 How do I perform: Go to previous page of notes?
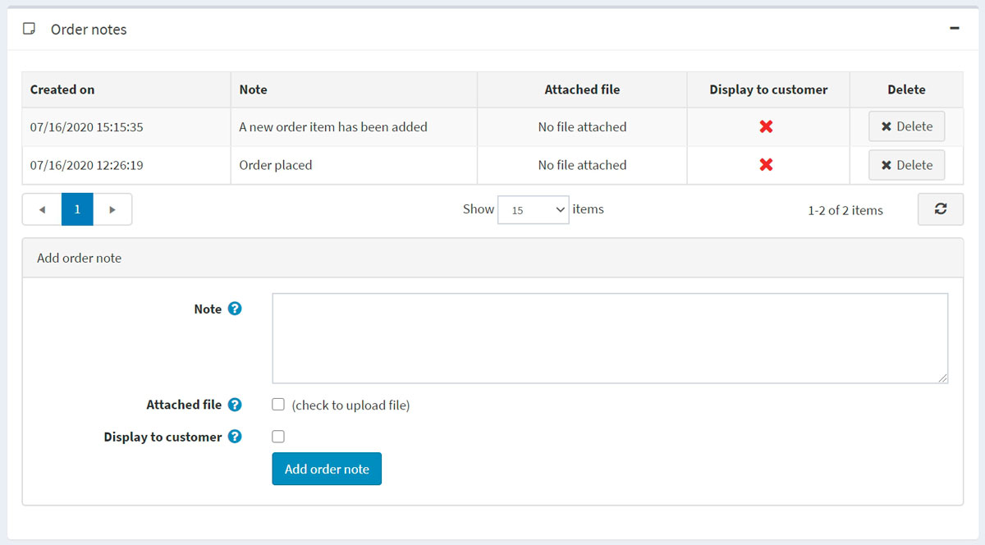click(x=42, y=209)
